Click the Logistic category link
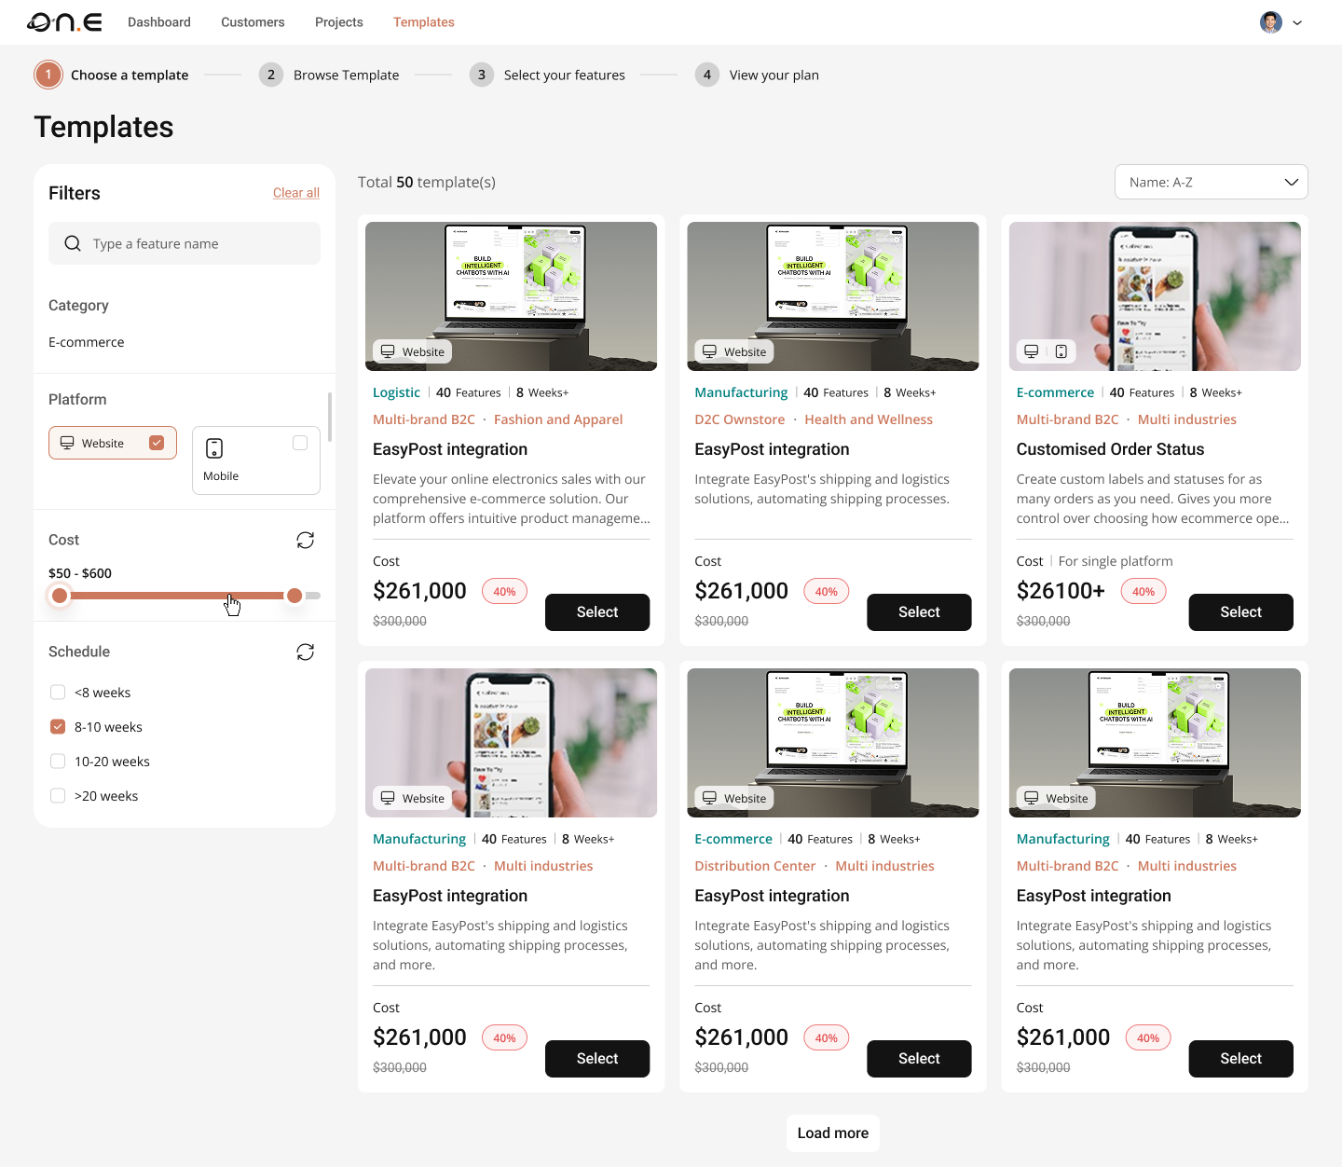Viewport: 1342px width, 1167px height. click(396, 392)
